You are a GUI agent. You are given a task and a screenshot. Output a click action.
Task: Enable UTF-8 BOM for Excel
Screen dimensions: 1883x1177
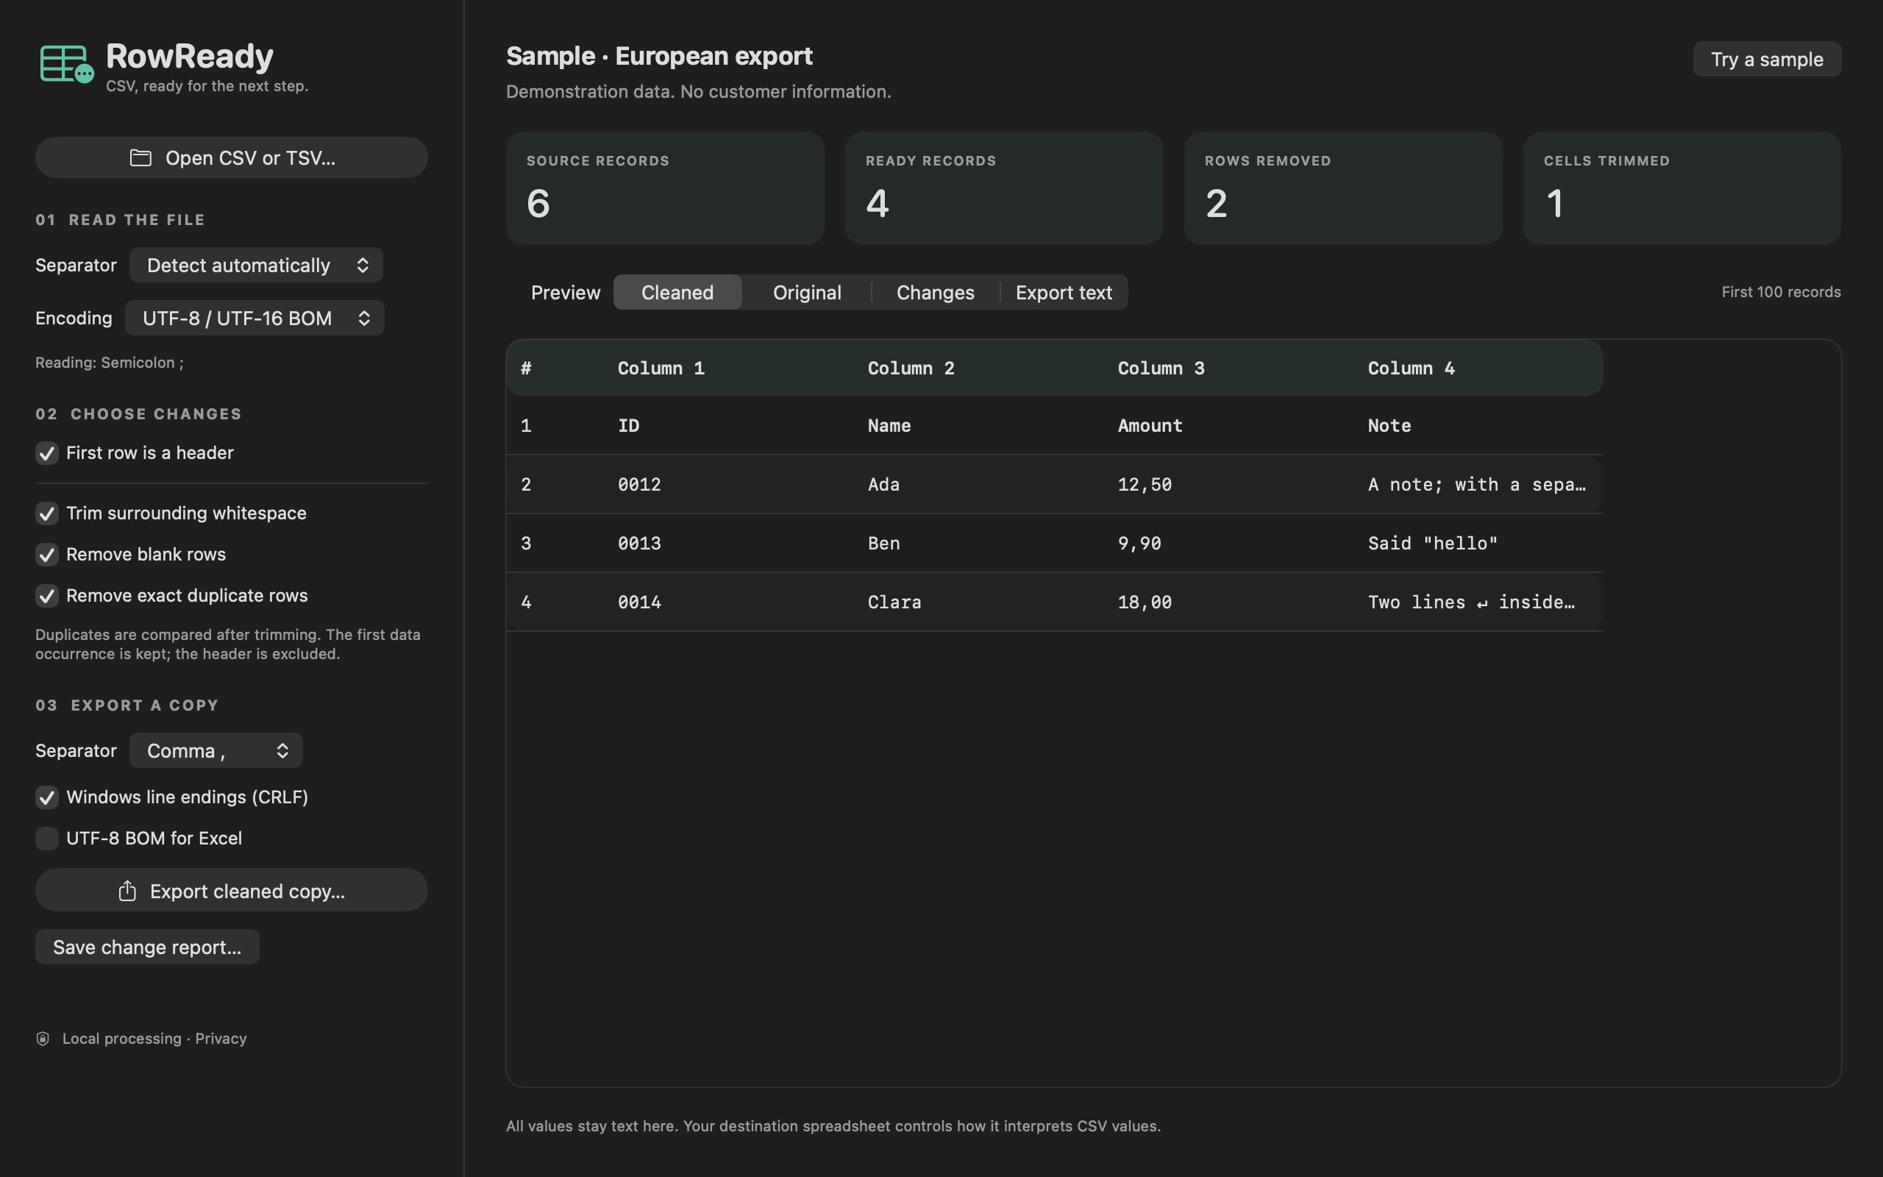[x=46, y=839]
